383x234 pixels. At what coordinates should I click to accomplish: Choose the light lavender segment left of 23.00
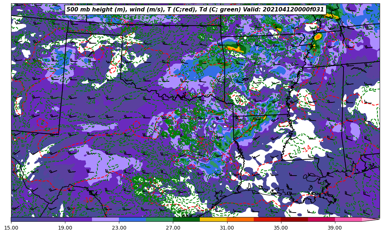[105, 219]
